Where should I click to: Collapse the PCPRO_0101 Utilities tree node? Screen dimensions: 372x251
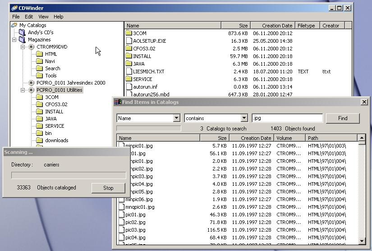tap(23, 90)
